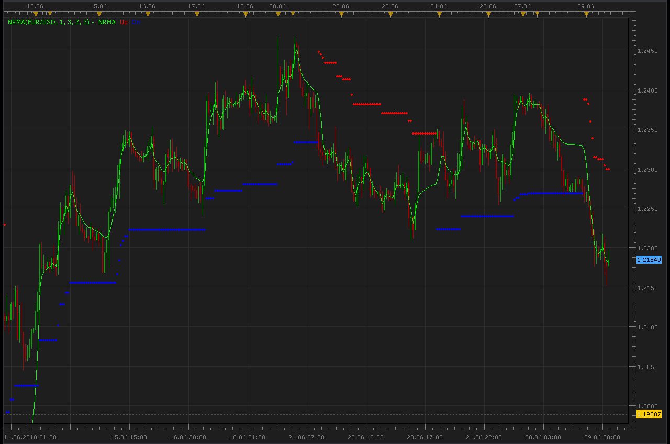Click the 1.2100 price axis label

pyautogui.click(x=648, y=327)
